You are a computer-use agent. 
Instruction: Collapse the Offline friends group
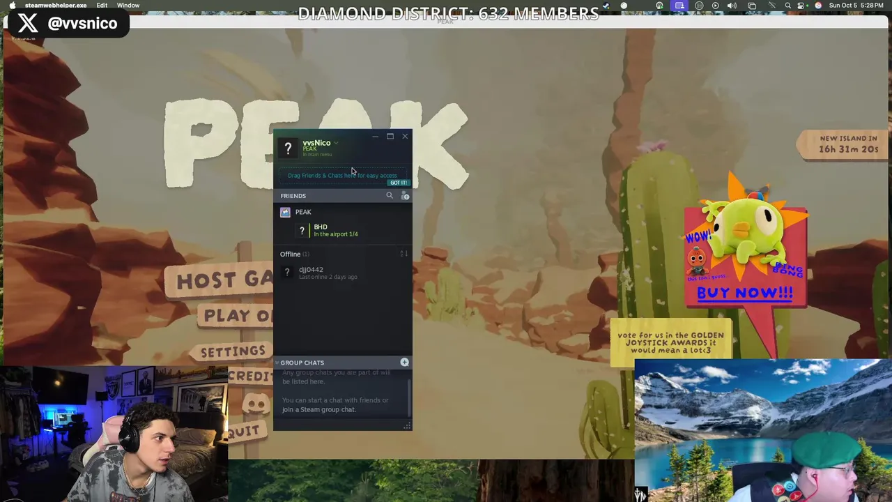(x=294, y=254)
